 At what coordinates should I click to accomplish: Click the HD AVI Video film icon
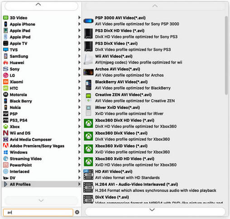[88, 175]
